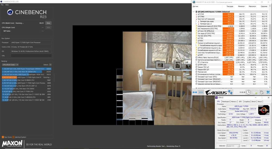Click the HWiNFO blue X close sensors icon
This screenshot has width=272, height=149.
coord(268,92)
